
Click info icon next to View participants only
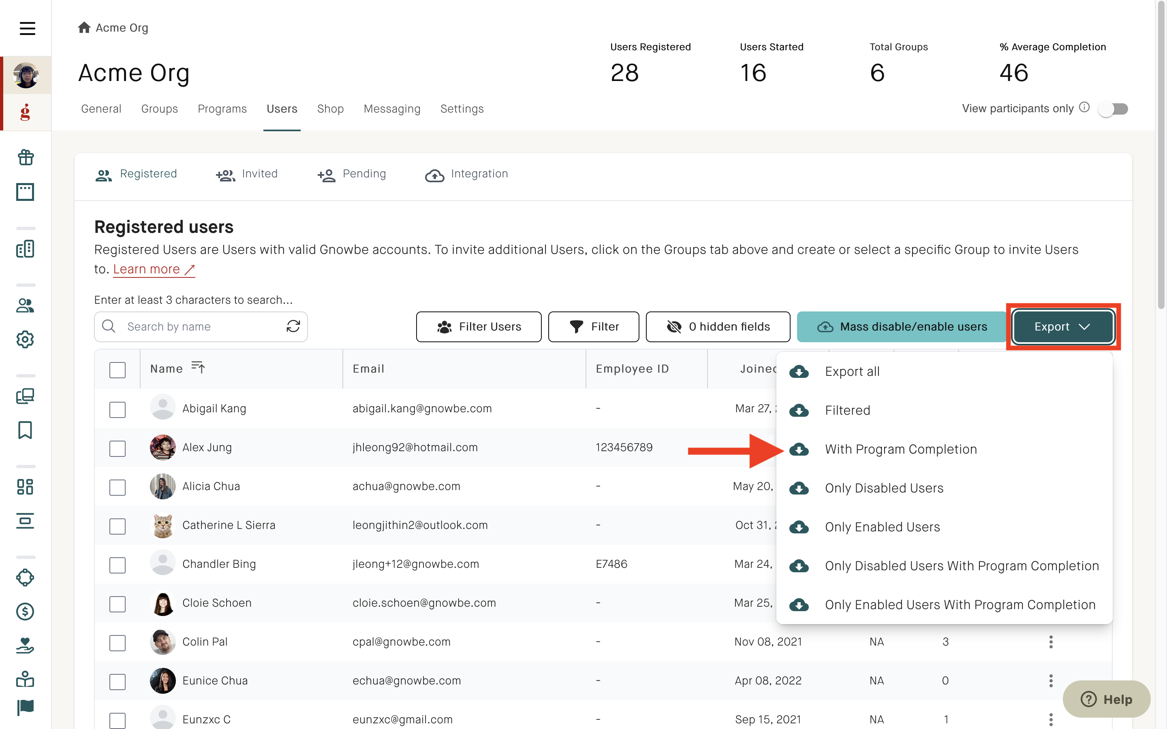pos(1084,107)
